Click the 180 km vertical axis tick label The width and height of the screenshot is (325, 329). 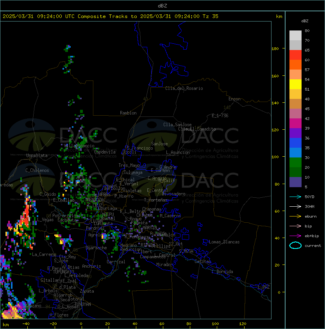[275, 49]
